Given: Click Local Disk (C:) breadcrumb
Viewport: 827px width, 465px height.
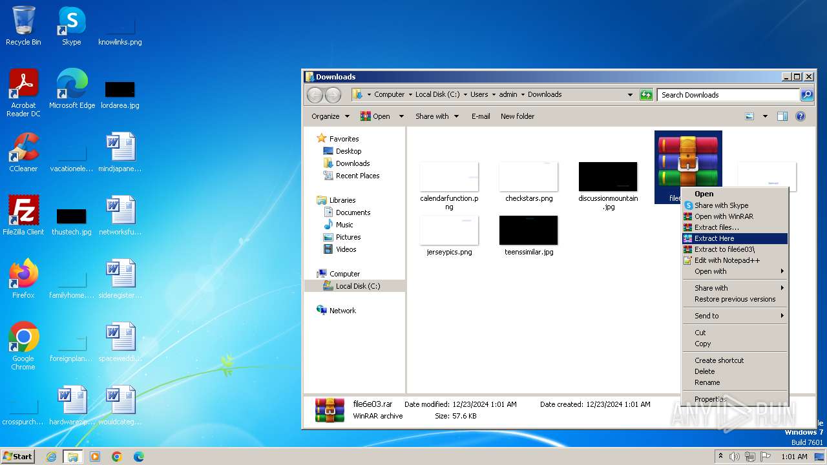Looking at the screenshot, I should tap(437, 94).
